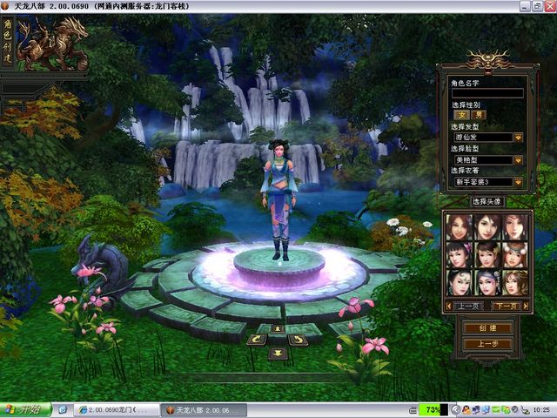The image size is (557, 418).
Task: Click the down arrow camera control
Action: pyautogui.click(x=278, y=353)
